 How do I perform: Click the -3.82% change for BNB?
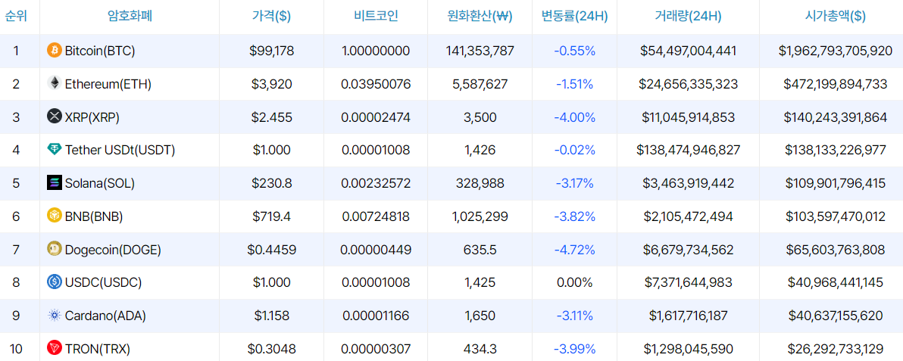click(575, 216)
